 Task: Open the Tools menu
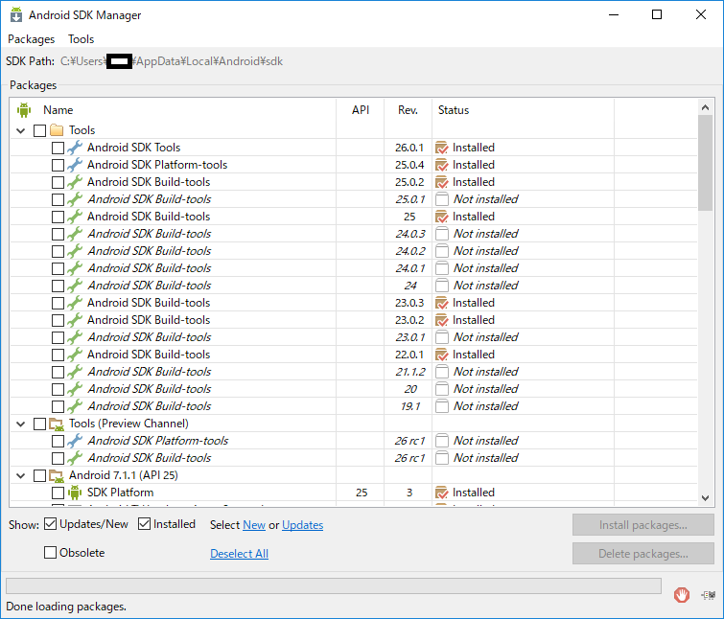pyautogui.click(x=81, y=39)
